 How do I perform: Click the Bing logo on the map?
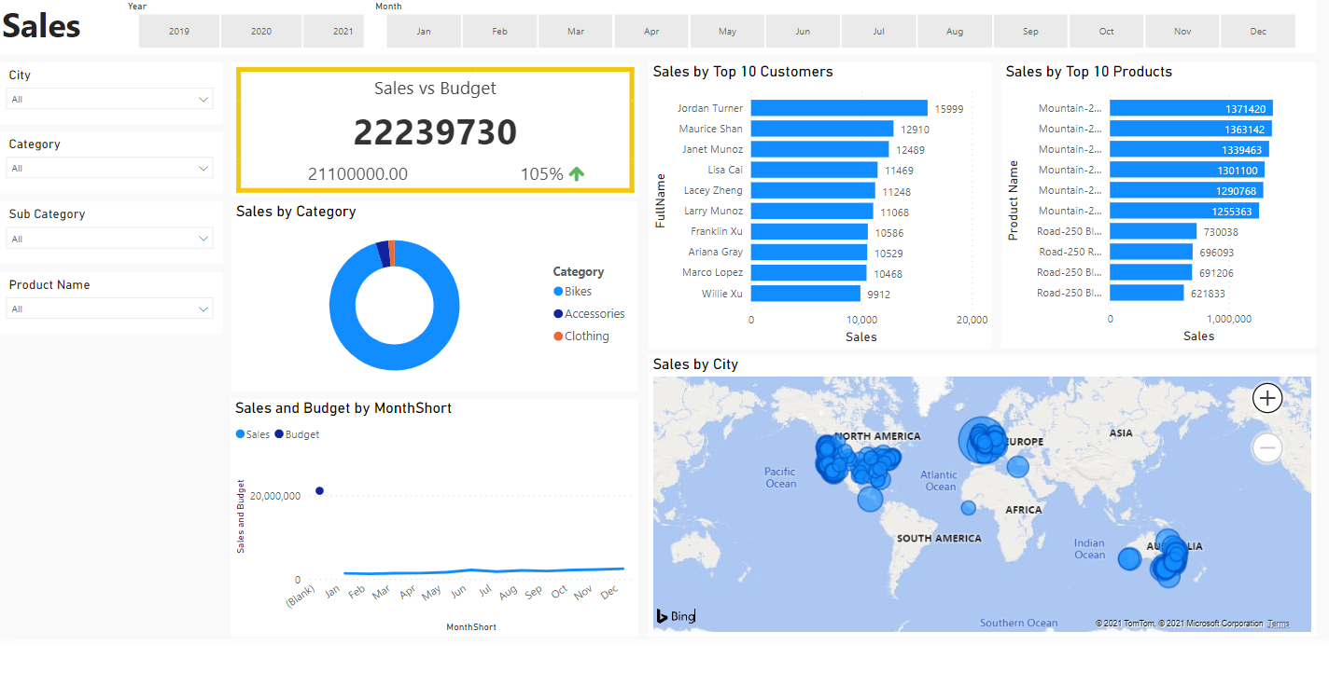pos(675,616)
